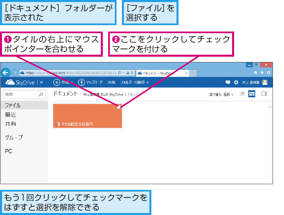Select ファイル in the sidebar
The width and height of the screenshot is (284, 215).
[24, 105]
